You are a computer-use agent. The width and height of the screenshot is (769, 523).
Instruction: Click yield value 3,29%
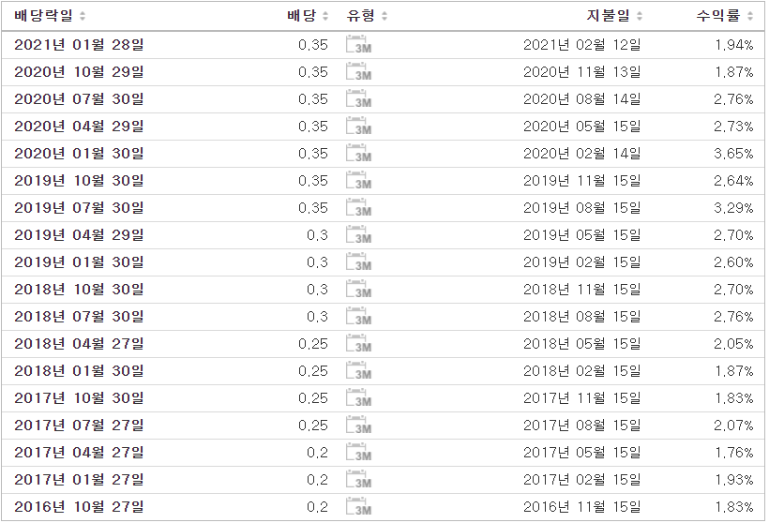(x=733, y=208)
